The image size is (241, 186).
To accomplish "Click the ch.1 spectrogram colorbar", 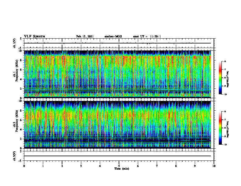I will tap(220, 78).
